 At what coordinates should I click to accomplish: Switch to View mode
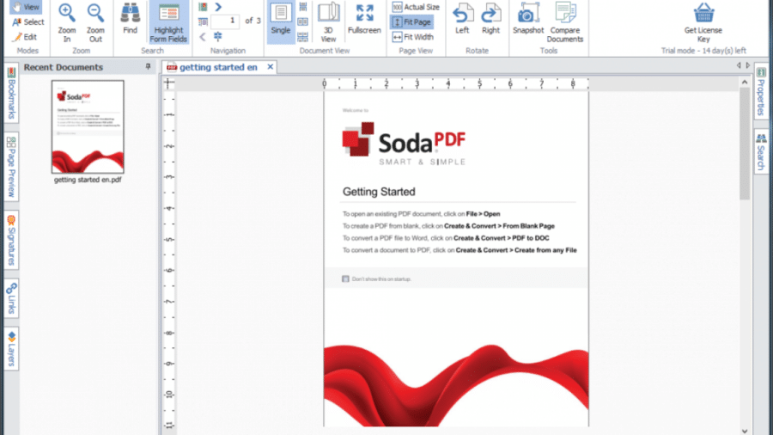tap(26, 7)
